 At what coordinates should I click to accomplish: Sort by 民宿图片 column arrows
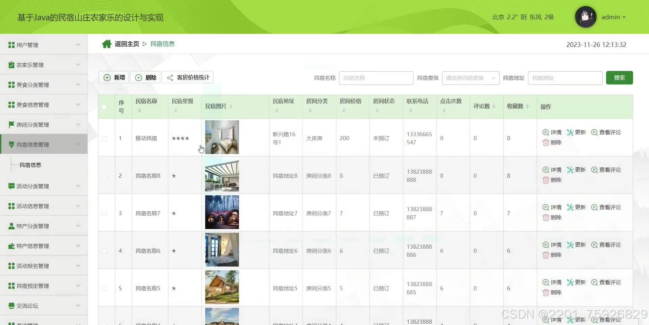tap(231, 106)
